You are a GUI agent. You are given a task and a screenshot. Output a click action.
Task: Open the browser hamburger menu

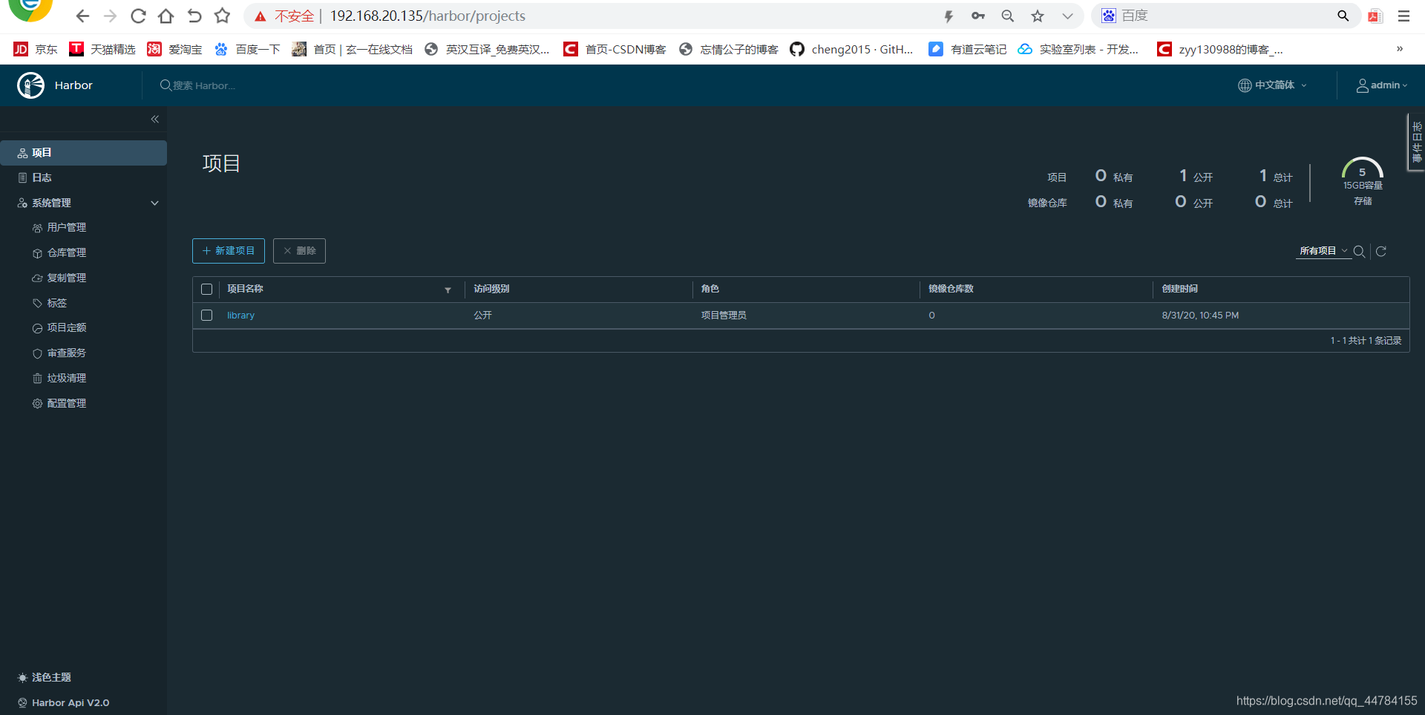pyautogui.click(x=1404, y=16)
